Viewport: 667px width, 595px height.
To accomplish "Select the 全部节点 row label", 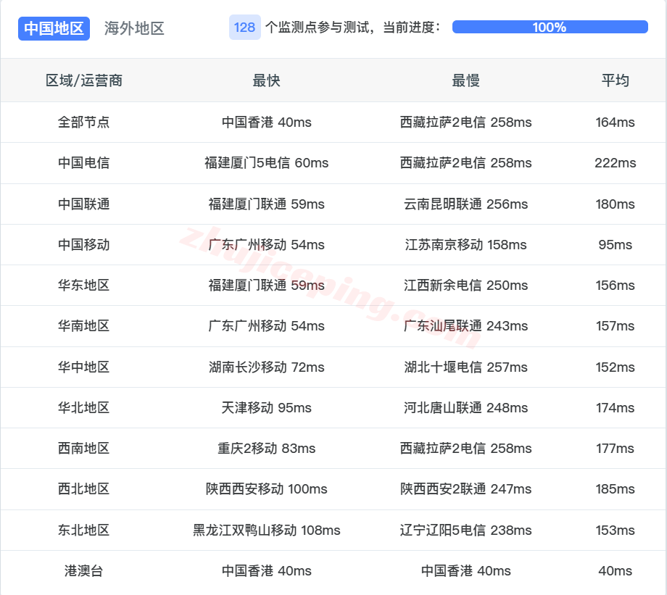I will click(84, 122).
